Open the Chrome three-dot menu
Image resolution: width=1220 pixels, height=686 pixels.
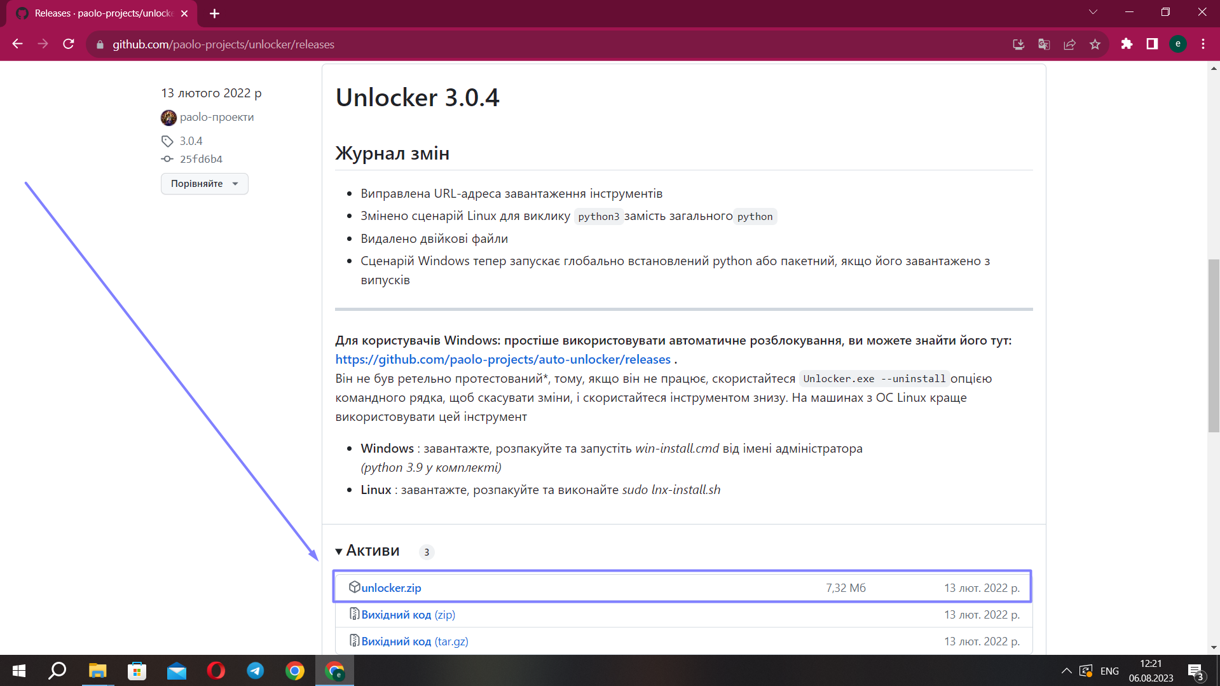pyautogui.click(x=1203, y=44)
